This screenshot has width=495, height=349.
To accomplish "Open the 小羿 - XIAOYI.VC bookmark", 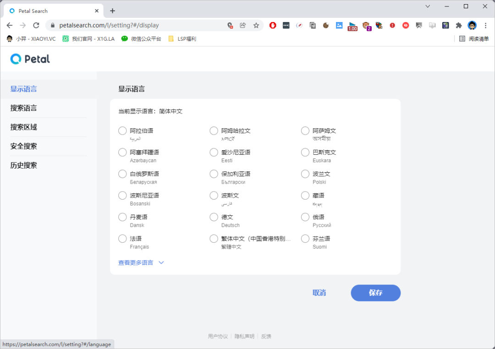I will pos(31,39).
